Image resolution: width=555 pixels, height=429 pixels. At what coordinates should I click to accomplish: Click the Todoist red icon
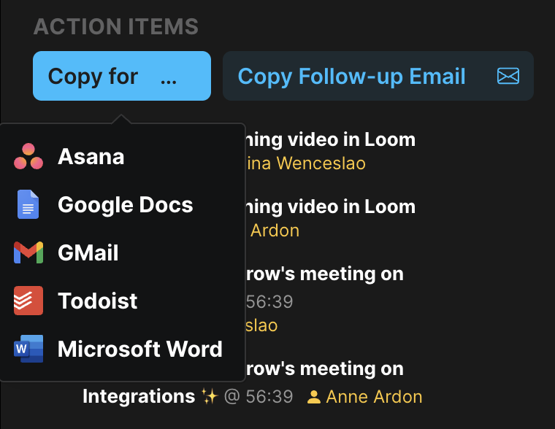[28, 301]
